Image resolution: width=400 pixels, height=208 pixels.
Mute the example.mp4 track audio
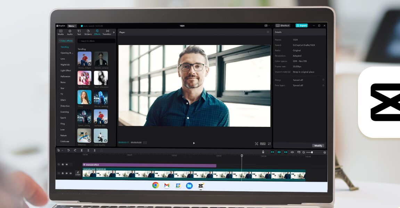point(71,173)
